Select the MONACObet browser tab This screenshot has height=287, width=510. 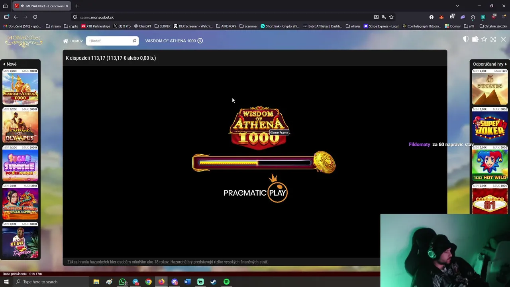(42, 6)
